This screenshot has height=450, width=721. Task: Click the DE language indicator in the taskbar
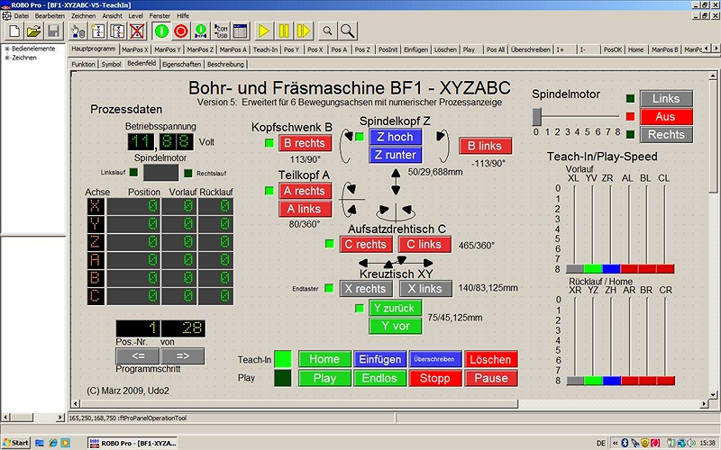click(600, 443)
